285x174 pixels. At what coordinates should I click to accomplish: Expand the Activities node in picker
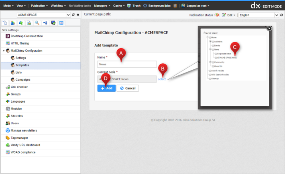pyautogui.click(x=210, y=41)
